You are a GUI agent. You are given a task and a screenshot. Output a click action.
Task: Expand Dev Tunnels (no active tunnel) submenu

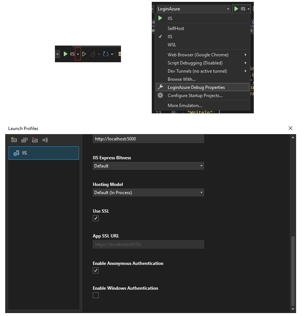(x=203, y=71)
